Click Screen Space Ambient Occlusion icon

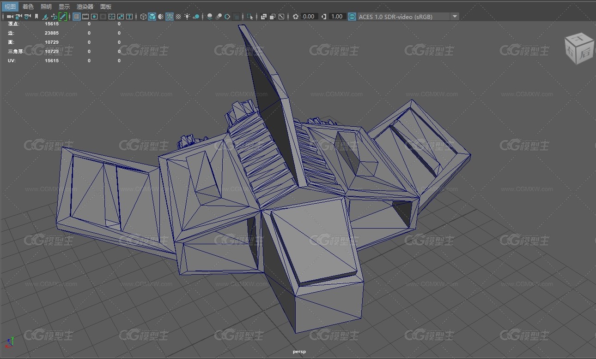210,17
